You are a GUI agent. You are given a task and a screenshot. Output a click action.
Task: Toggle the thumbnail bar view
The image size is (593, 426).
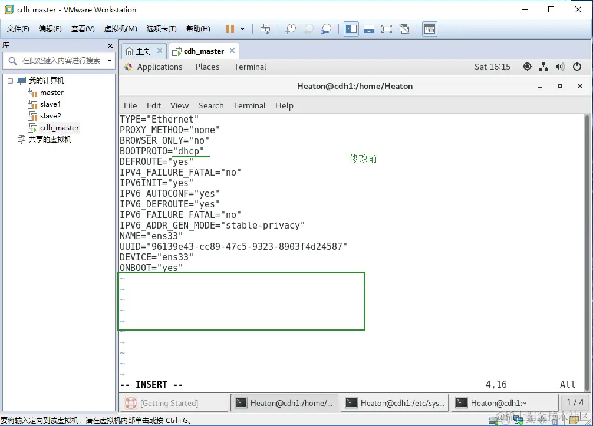369,29
